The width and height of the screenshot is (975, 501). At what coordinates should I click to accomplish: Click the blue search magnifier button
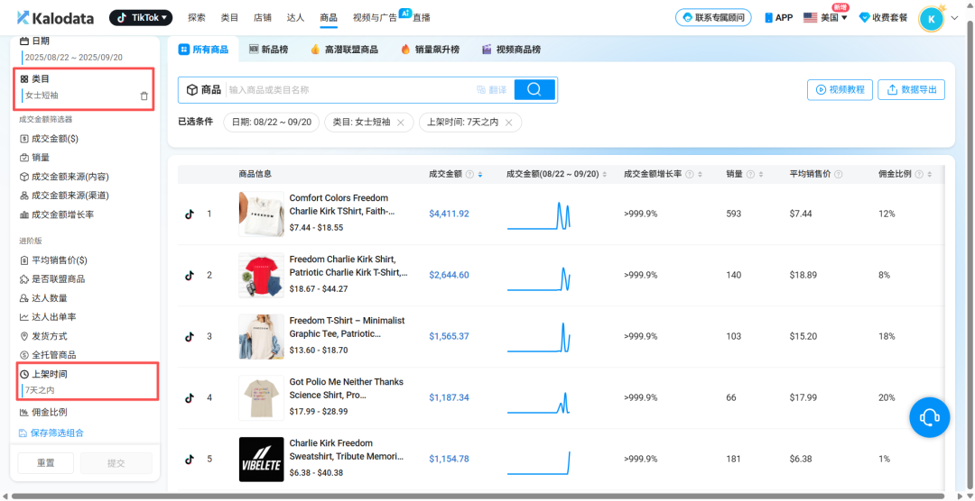click(534, 89)
